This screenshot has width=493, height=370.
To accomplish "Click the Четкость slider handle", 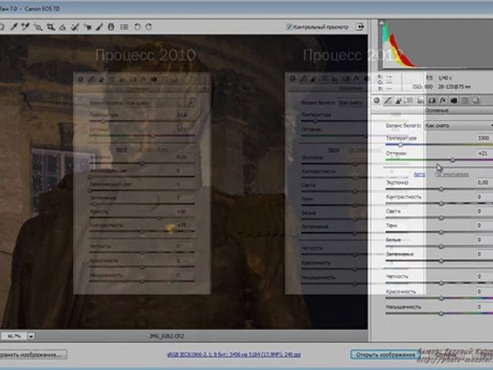I will point(441,283).
